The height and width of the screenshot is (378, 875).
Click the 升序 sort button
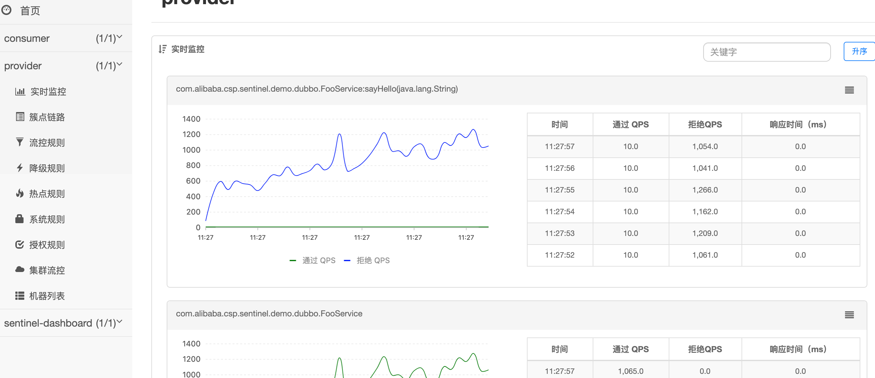point(859,51)
